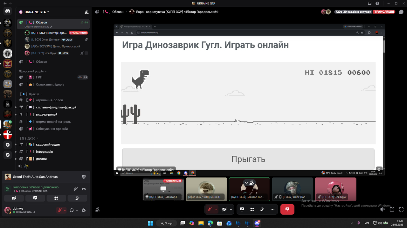Share screen from the left voice panel
Viewport: 407px width, 228px height.
point(35,198)
